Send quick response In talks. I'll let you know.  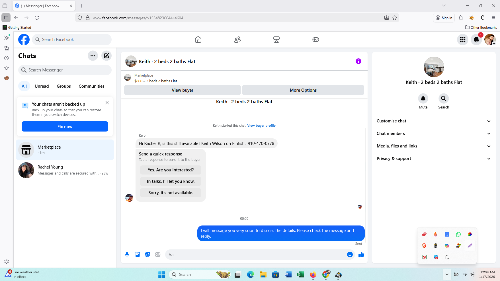171,181
